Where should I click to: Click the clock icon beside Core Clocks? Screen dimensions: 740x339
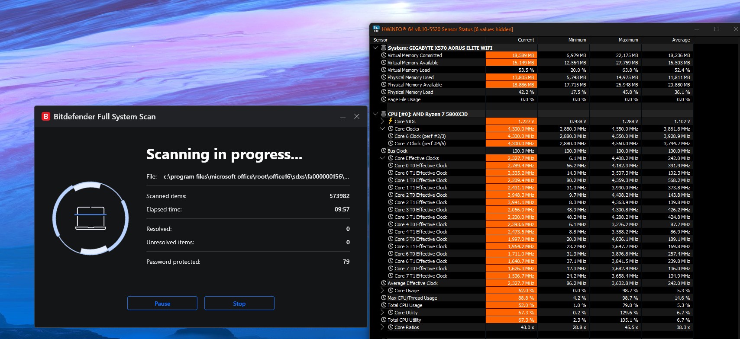point(390,128)
